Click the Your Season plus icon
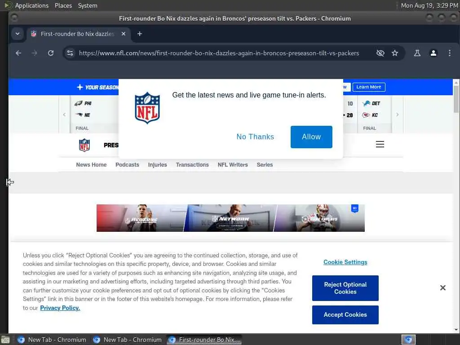This screenshot has height=345, width=460. pos(80,87)
